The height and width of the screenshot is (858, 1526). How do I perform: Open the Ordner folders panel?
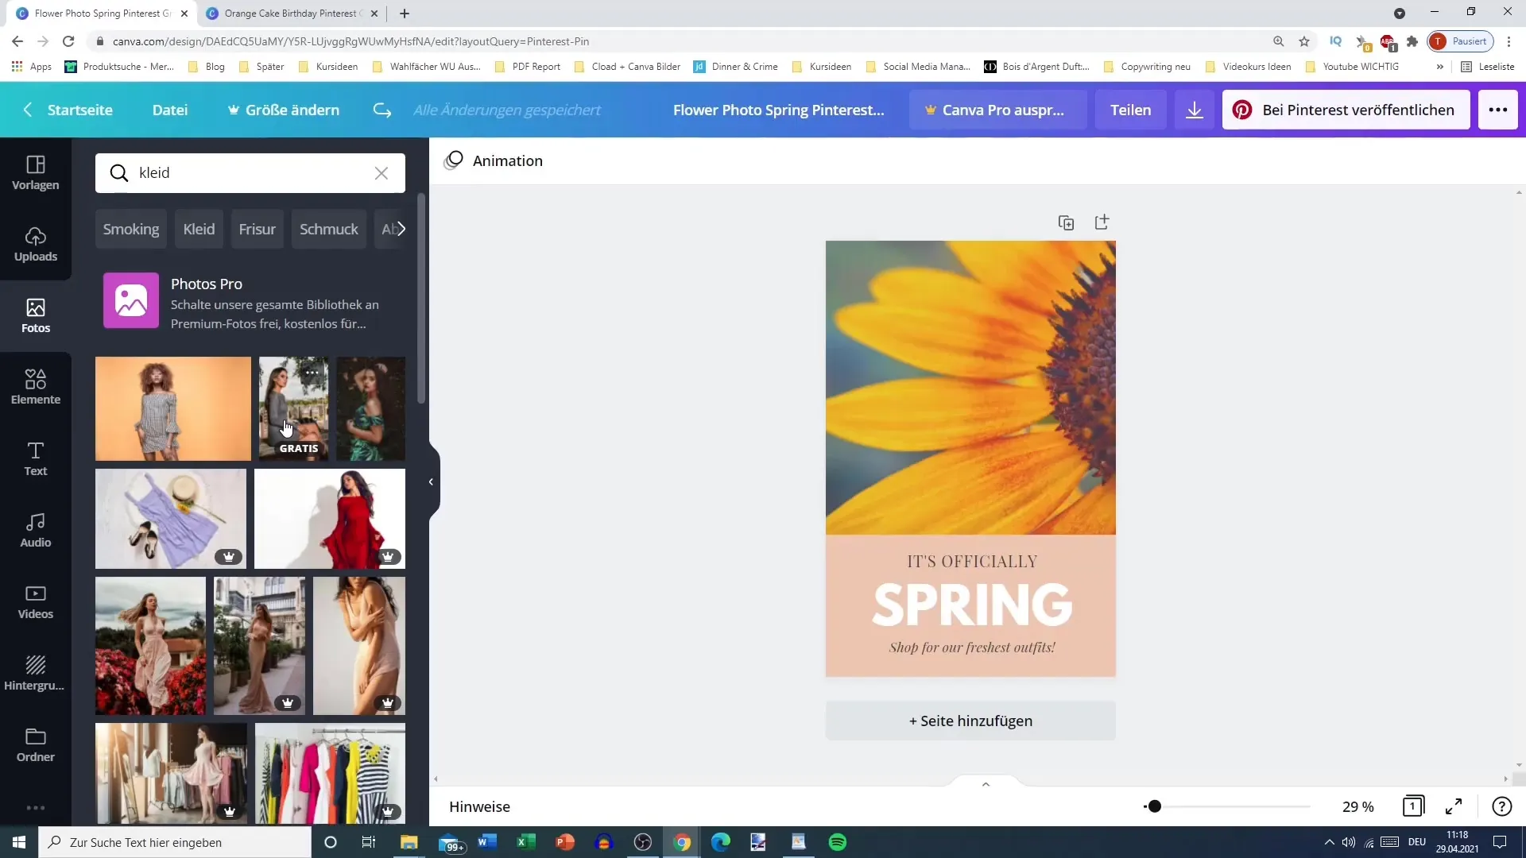[x=36, y=745]
